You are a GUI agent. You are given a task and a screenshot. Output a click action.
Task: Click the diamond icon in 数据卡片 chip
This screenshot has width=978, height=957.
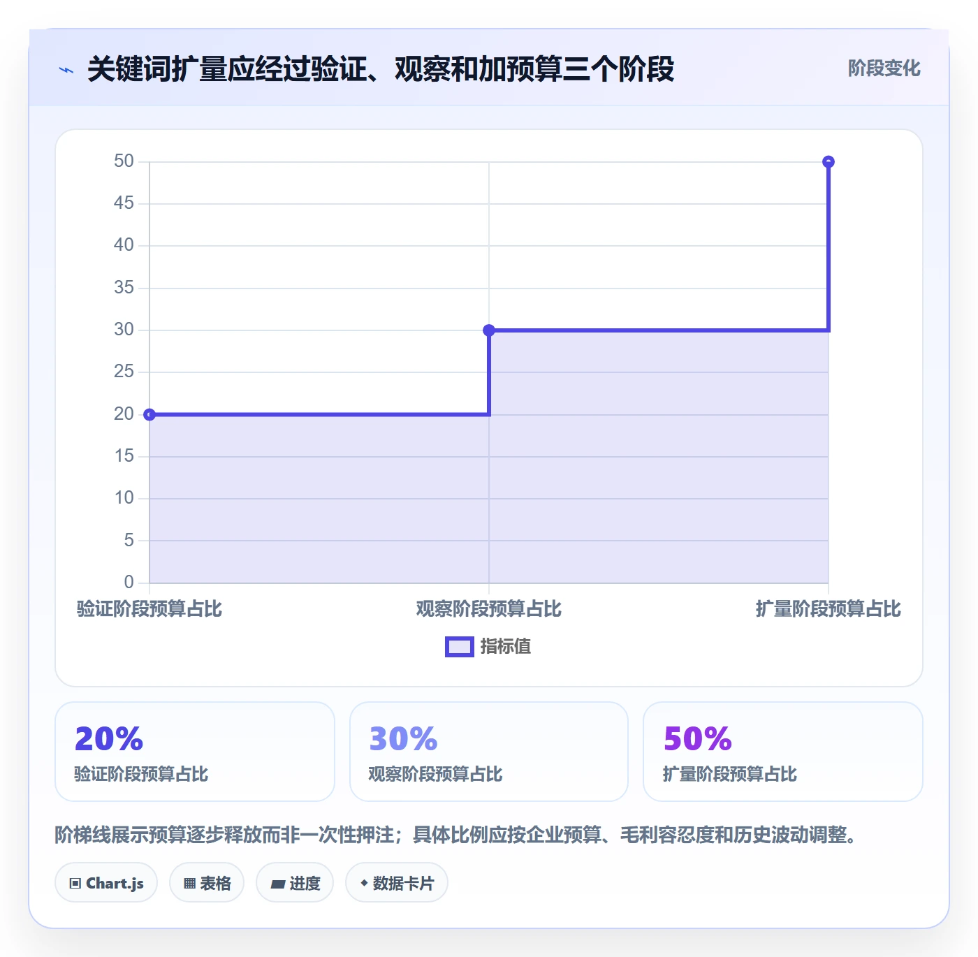coord(364,883)
